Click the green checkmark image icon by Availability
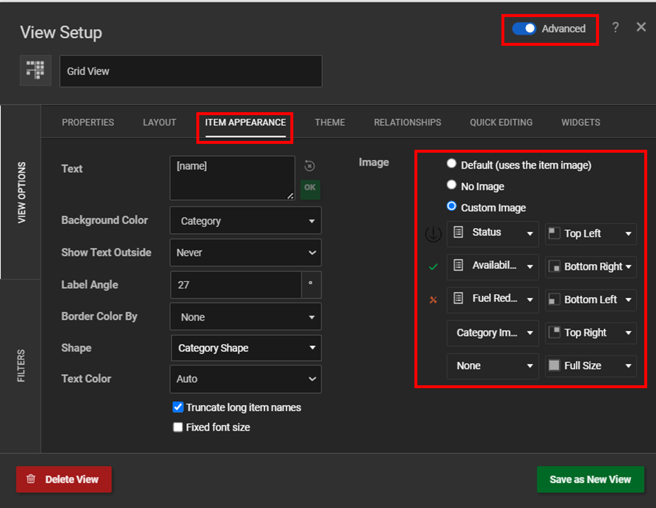Image resolution: width=656 pixels, height=508 pixels. [433, 267]
